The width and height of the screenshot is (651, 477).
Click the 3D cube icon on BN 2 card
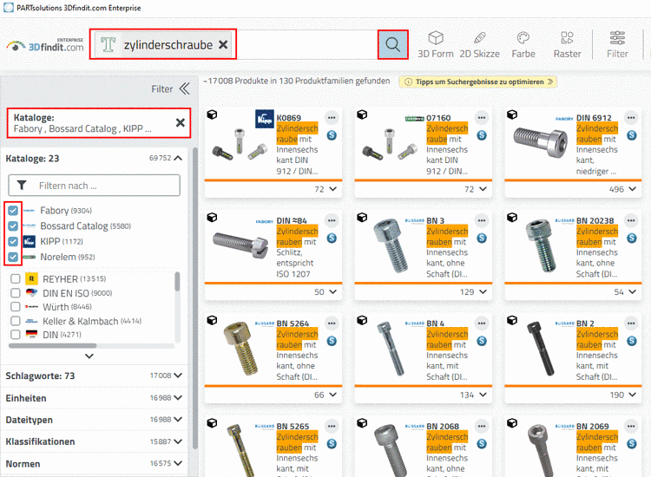[x=512, y=320]
